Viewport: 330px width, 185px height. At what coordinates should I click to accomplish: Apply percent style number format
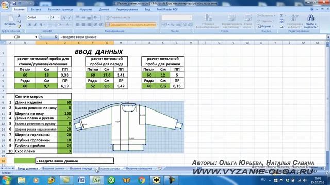(x=173, y=25)
